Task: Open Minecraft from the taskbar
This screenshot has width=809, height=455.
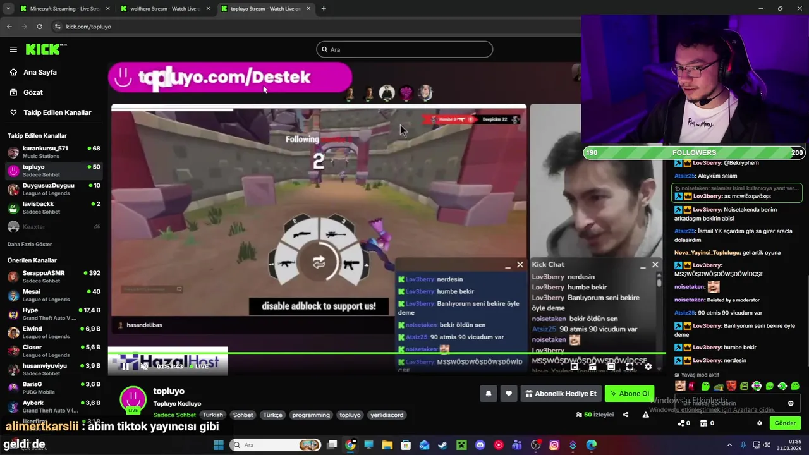Action: 461,445
